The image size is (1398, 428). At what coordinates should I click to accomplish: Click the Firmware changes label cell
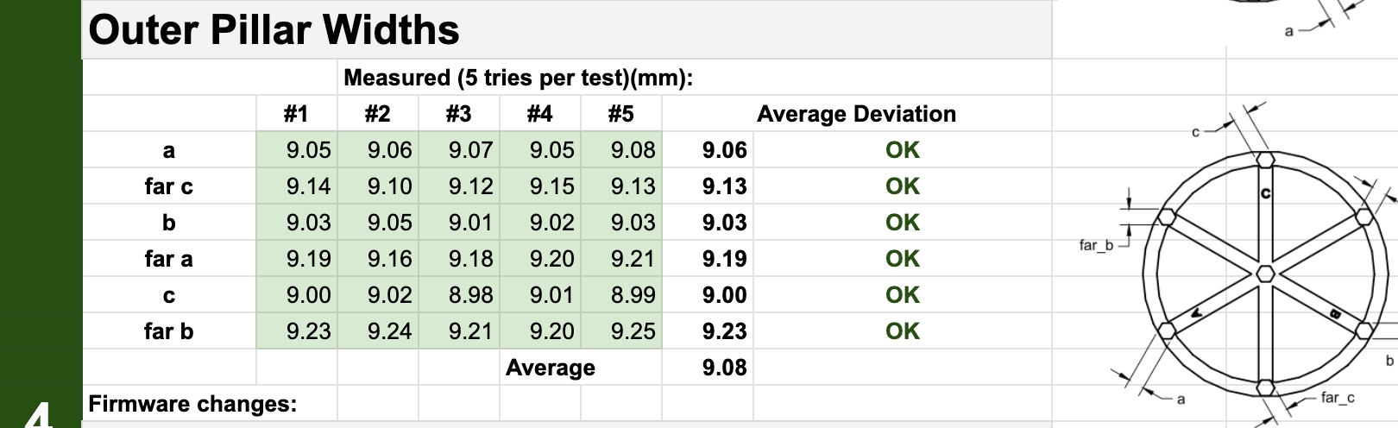192,404
